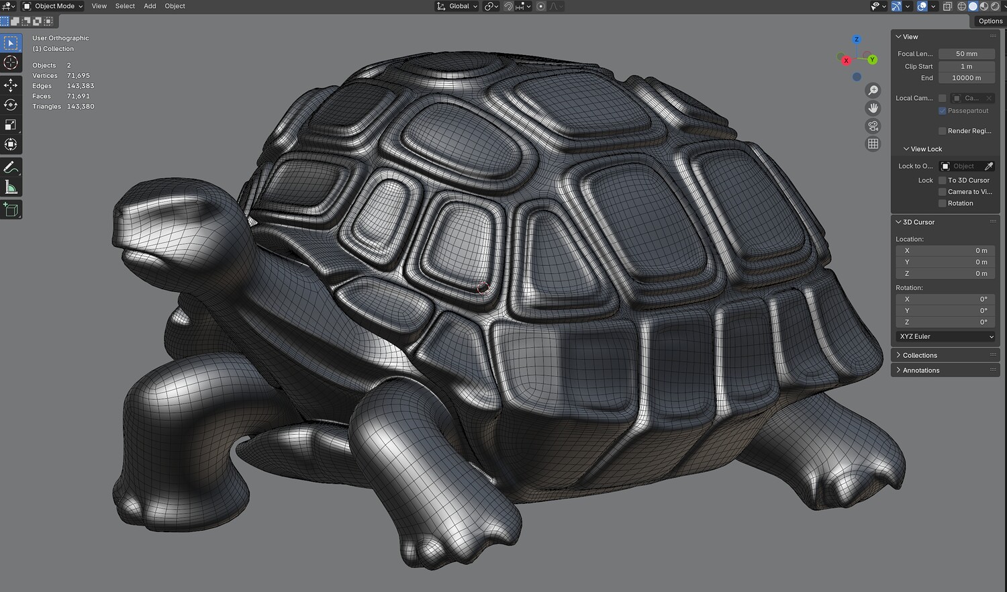This screenshot has width=1007, height=592.
Task: Click the clip End 10000 m field
Action: (x=967, y=78)
